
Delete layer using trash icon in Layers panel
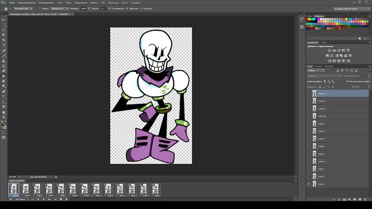[365, 199]
